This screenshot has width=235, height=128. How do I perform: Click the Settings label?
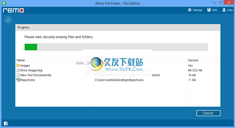point(197,10)
